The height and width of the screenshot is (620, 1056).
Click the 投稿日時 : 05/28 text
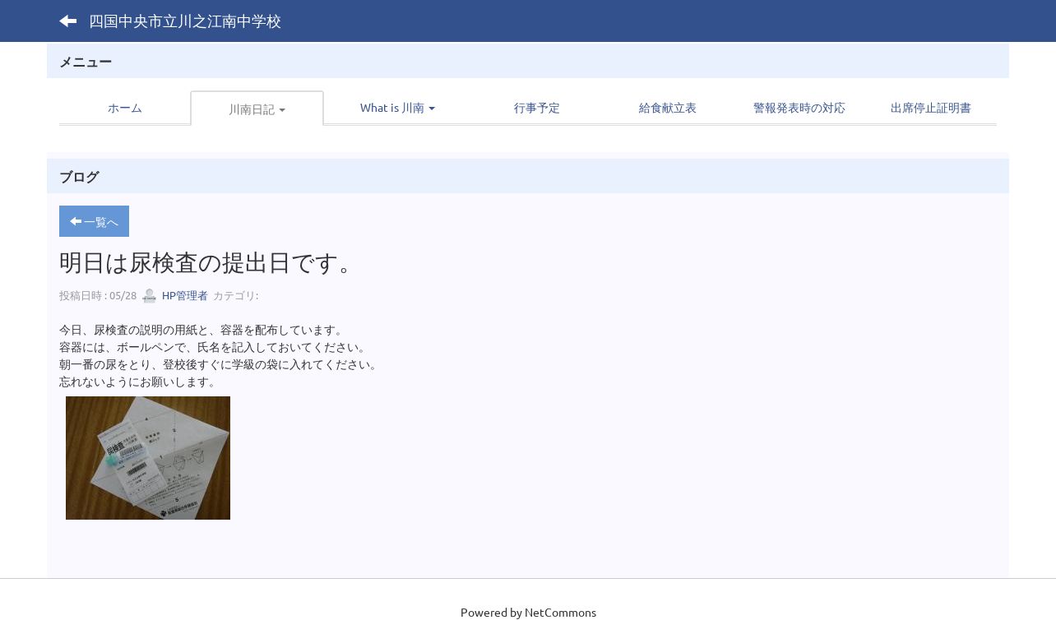[98, 296]
